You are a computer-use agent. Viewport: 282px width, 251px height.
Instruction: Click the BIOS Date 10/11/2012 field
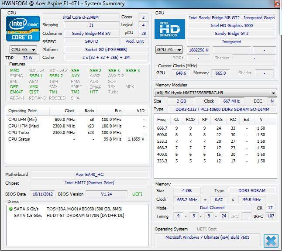click(x=43, y=194)
